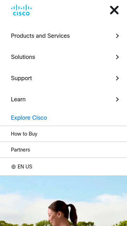Expand the chevron next to Learn

[117, 99]
